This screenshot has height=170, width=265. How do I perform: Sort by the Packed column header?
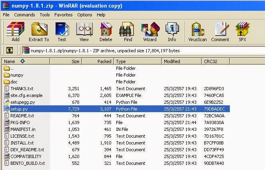[x=98, y=61]
